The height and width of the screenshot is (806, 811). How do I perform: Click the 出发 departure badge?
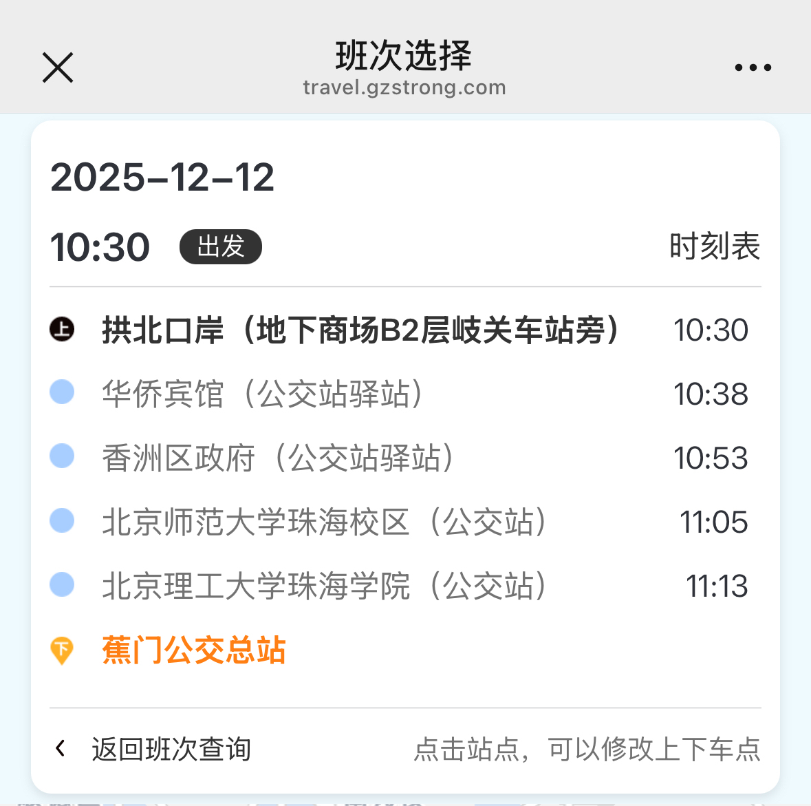point(220,246)
